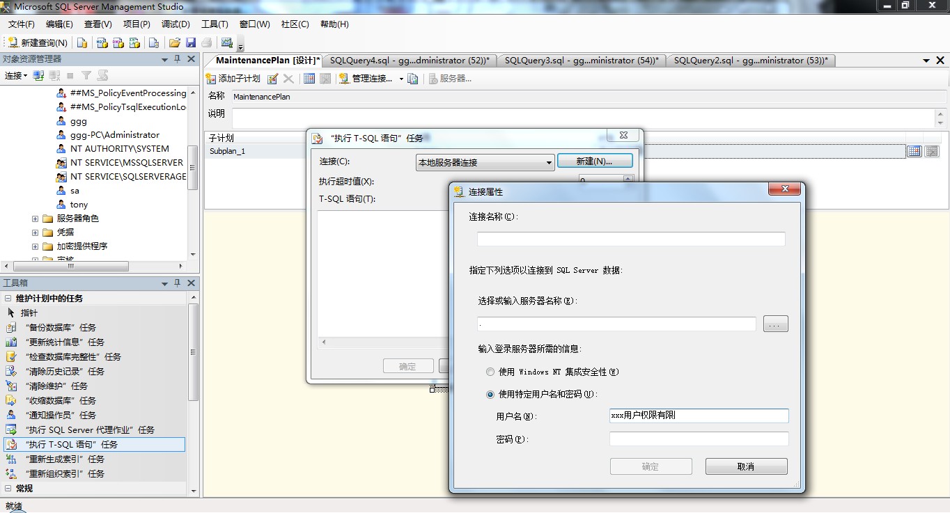Click 取消 in 连接属性 dialog
This screenshot has height=513, width=950.
(747, 466)
